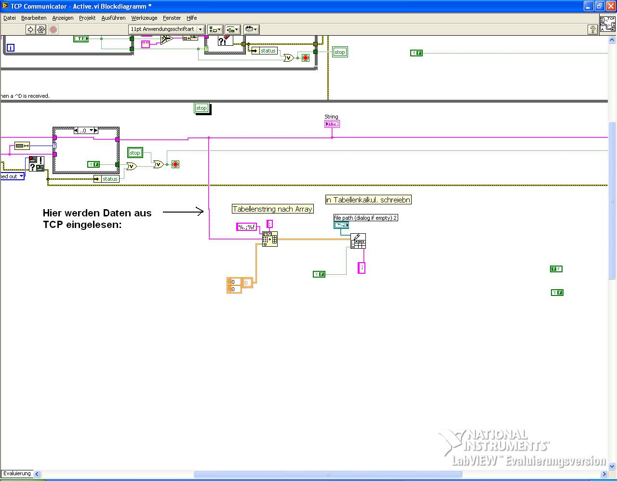The height and width of the screenshot is (481, 617).
Task: Select the file path control terminal
Action: coord(341,225)
